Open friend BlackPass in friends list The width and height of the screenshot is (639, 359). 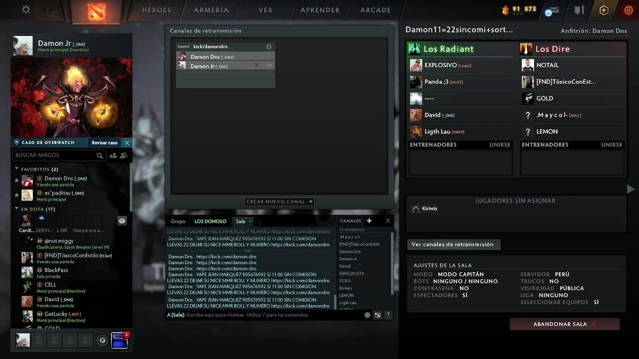pyautogui.click(x=71, y=272)
